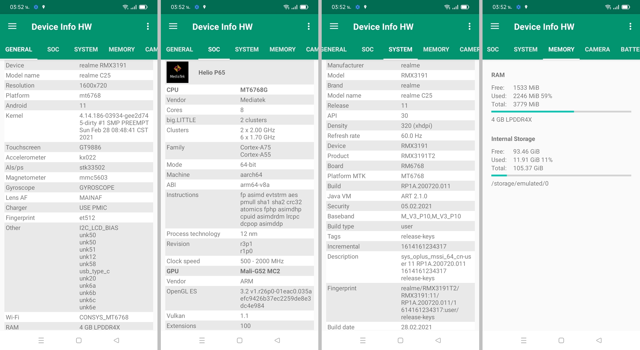Tap recents icon in SOC screen
The width and height of the screenshot is (640, 350).
coord(202,340)
